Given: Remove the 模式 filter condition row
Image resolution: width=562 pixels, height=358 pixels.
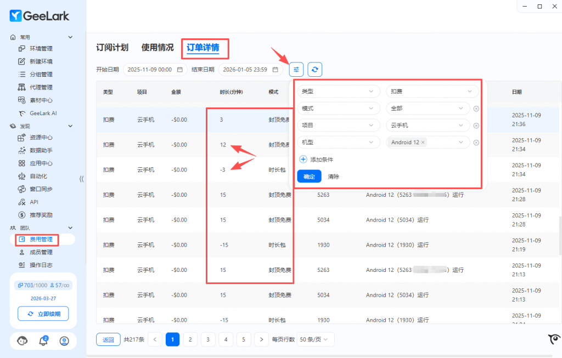Looking at the screenshot, I should [476, 109].
